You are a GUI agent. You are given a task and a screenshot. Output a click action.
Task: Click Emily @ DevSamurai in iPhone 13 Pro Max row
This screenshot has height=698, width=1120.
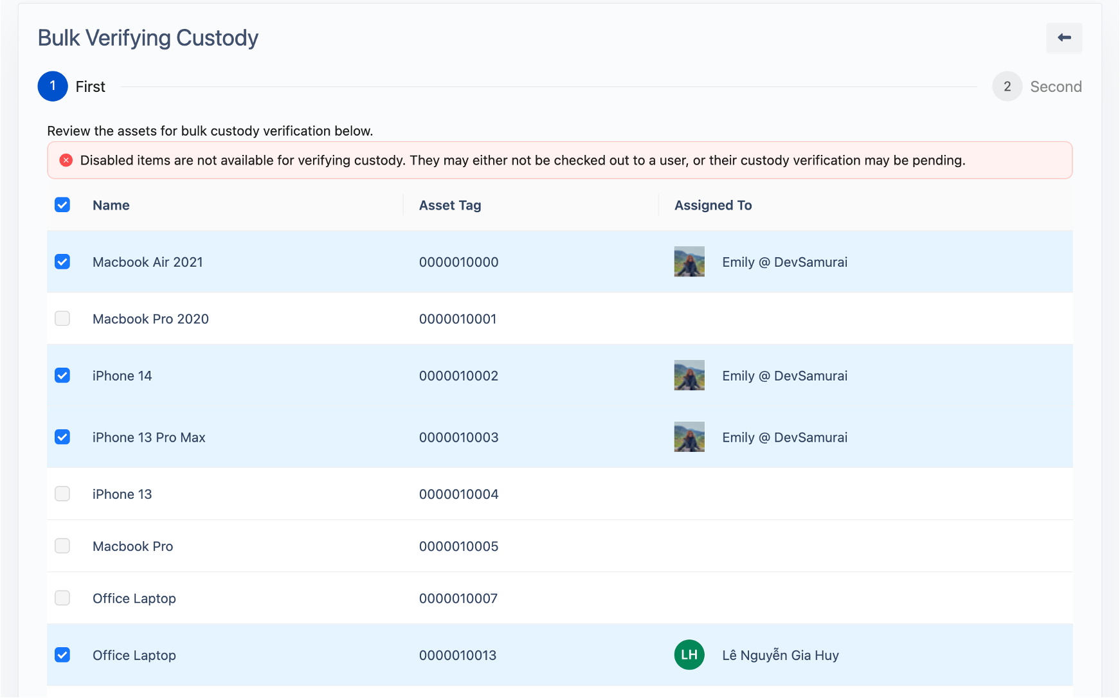coord(785,438)
